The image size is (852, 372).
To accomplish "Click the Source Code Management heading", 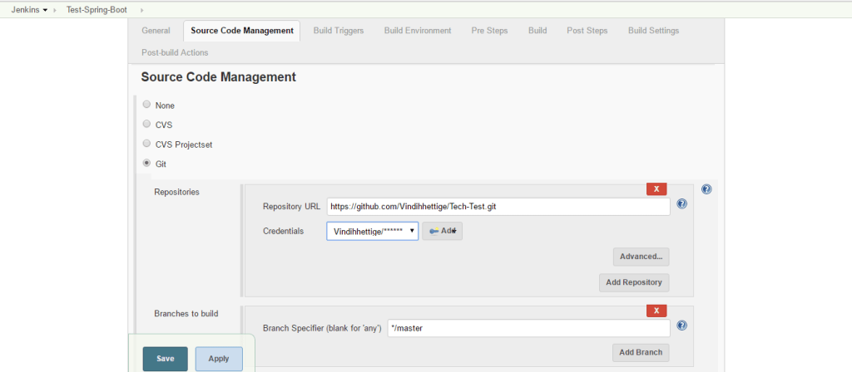I will [219, 77].
